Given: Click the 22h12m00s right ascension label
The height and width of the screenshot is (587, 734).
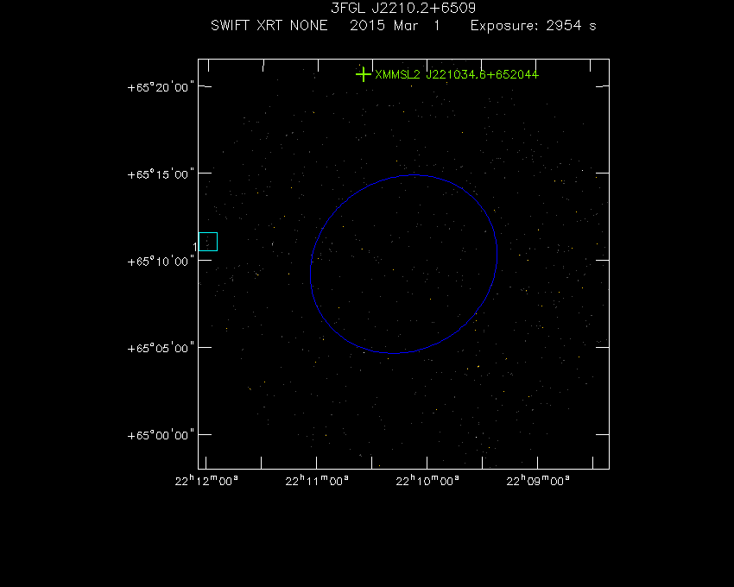Looking at the screenshot, I should click(x=206, y=481).
